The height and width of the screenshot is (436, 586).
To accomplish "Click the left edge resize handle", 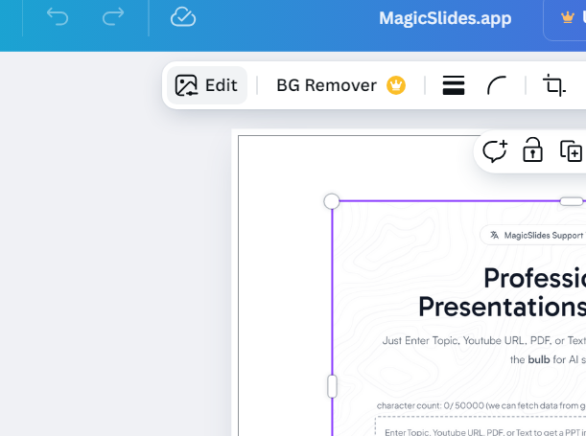I will point(332,386).
